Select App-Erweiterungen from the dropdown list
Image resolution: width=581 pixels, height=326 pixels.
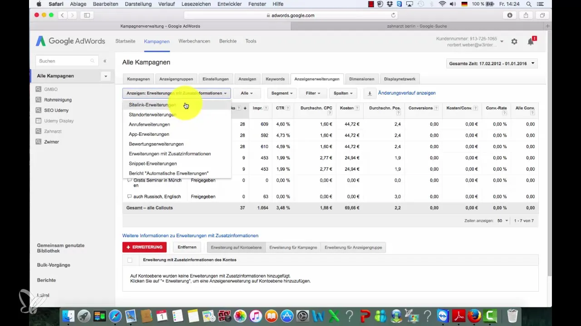(x=177, y=134)
